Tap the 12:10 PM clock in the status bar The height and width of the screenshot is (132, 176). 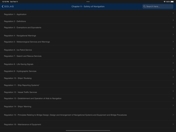[x=5, y=2]
